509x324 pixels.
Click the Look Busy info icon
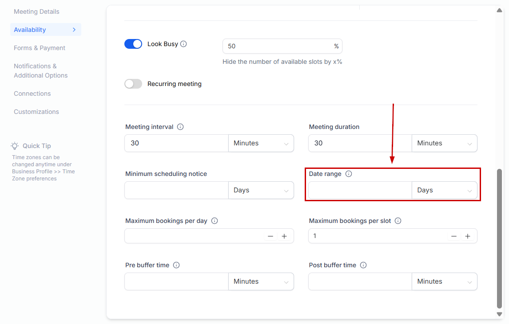pyautogui.click(x=183, y=44)
